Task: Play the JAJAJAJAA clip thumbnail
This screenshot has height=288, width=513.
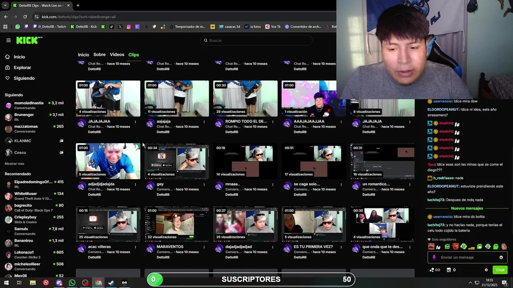Action: click(x=108, y=98)
